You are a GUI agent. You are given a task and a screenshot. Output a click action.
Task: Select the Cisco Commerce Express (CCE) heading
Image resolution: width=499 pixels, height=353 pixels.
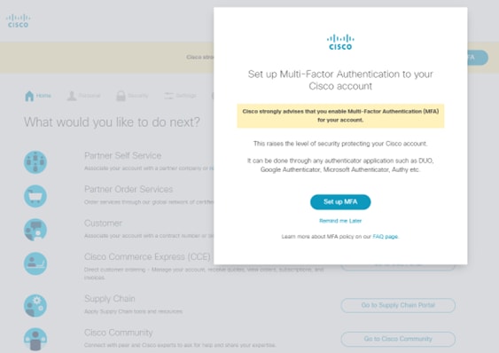click(147, 256)
